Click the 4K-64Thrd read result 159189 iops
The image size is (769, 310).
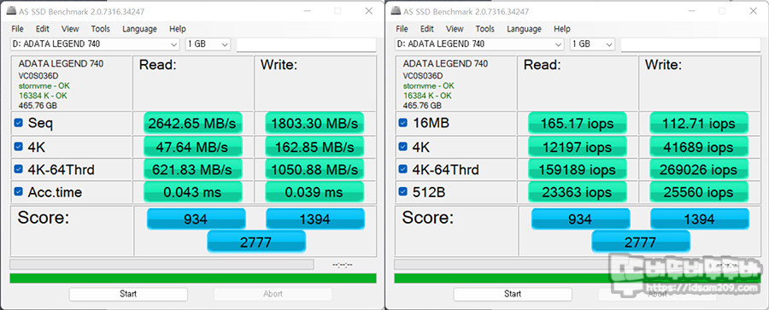coord(578,169)
